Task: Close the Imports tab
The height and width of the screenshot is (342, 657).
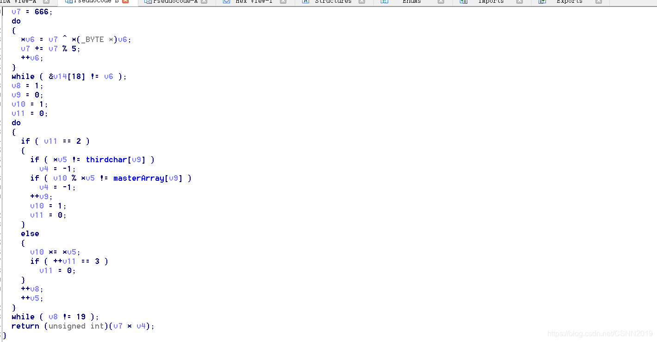Action: (520, 2)
